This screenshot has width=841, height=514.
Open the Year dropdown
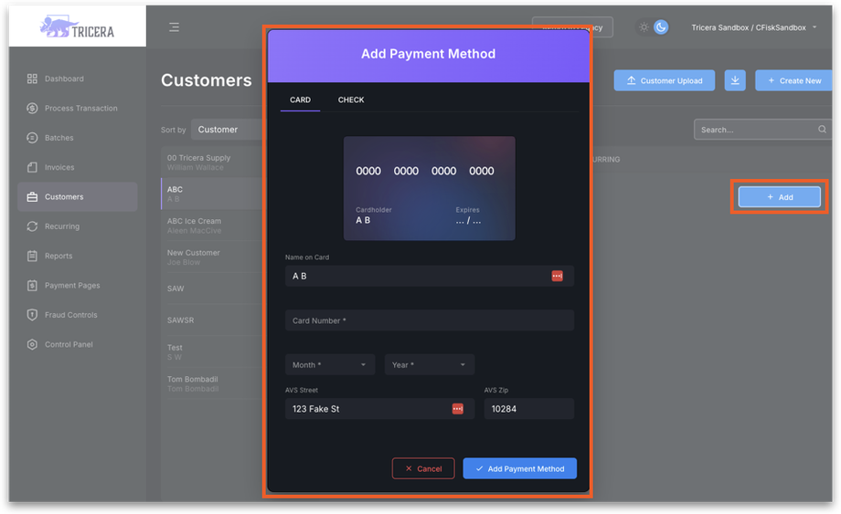(429, 364)
